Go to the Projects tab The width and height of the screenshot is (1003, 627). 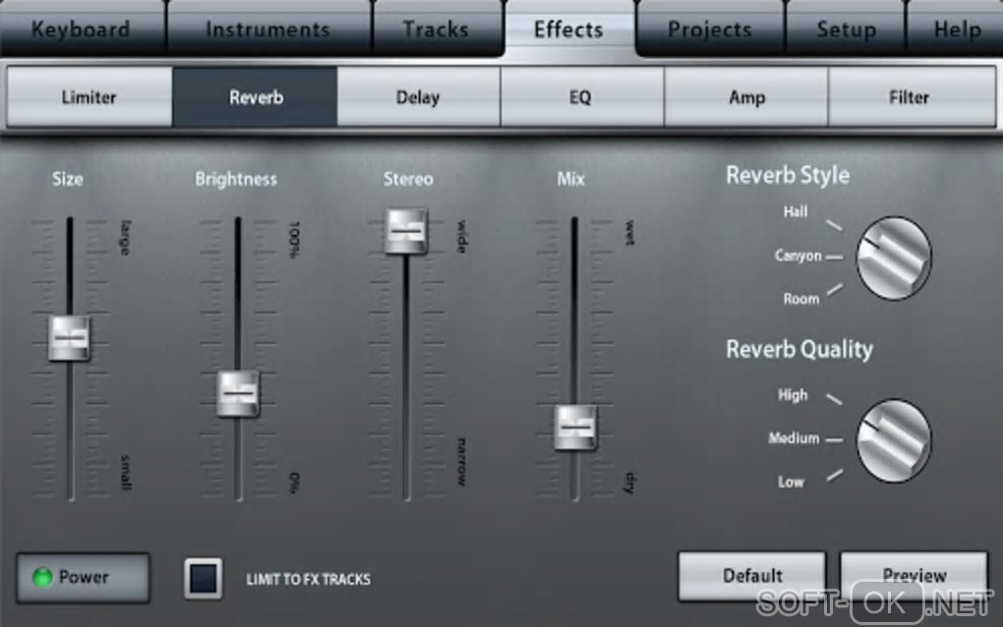click(710, 29)
